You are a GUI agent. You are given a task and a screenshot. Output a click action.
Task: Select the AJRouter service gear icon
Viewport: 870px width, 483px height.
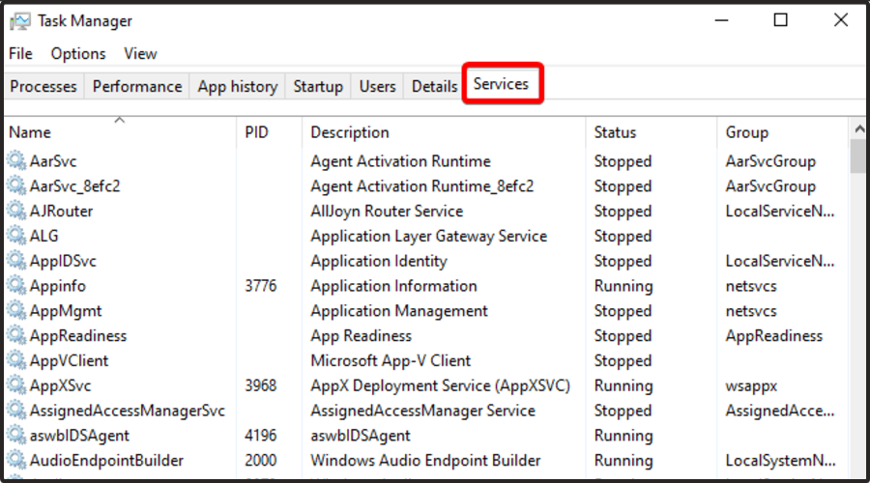click(16, 211)
